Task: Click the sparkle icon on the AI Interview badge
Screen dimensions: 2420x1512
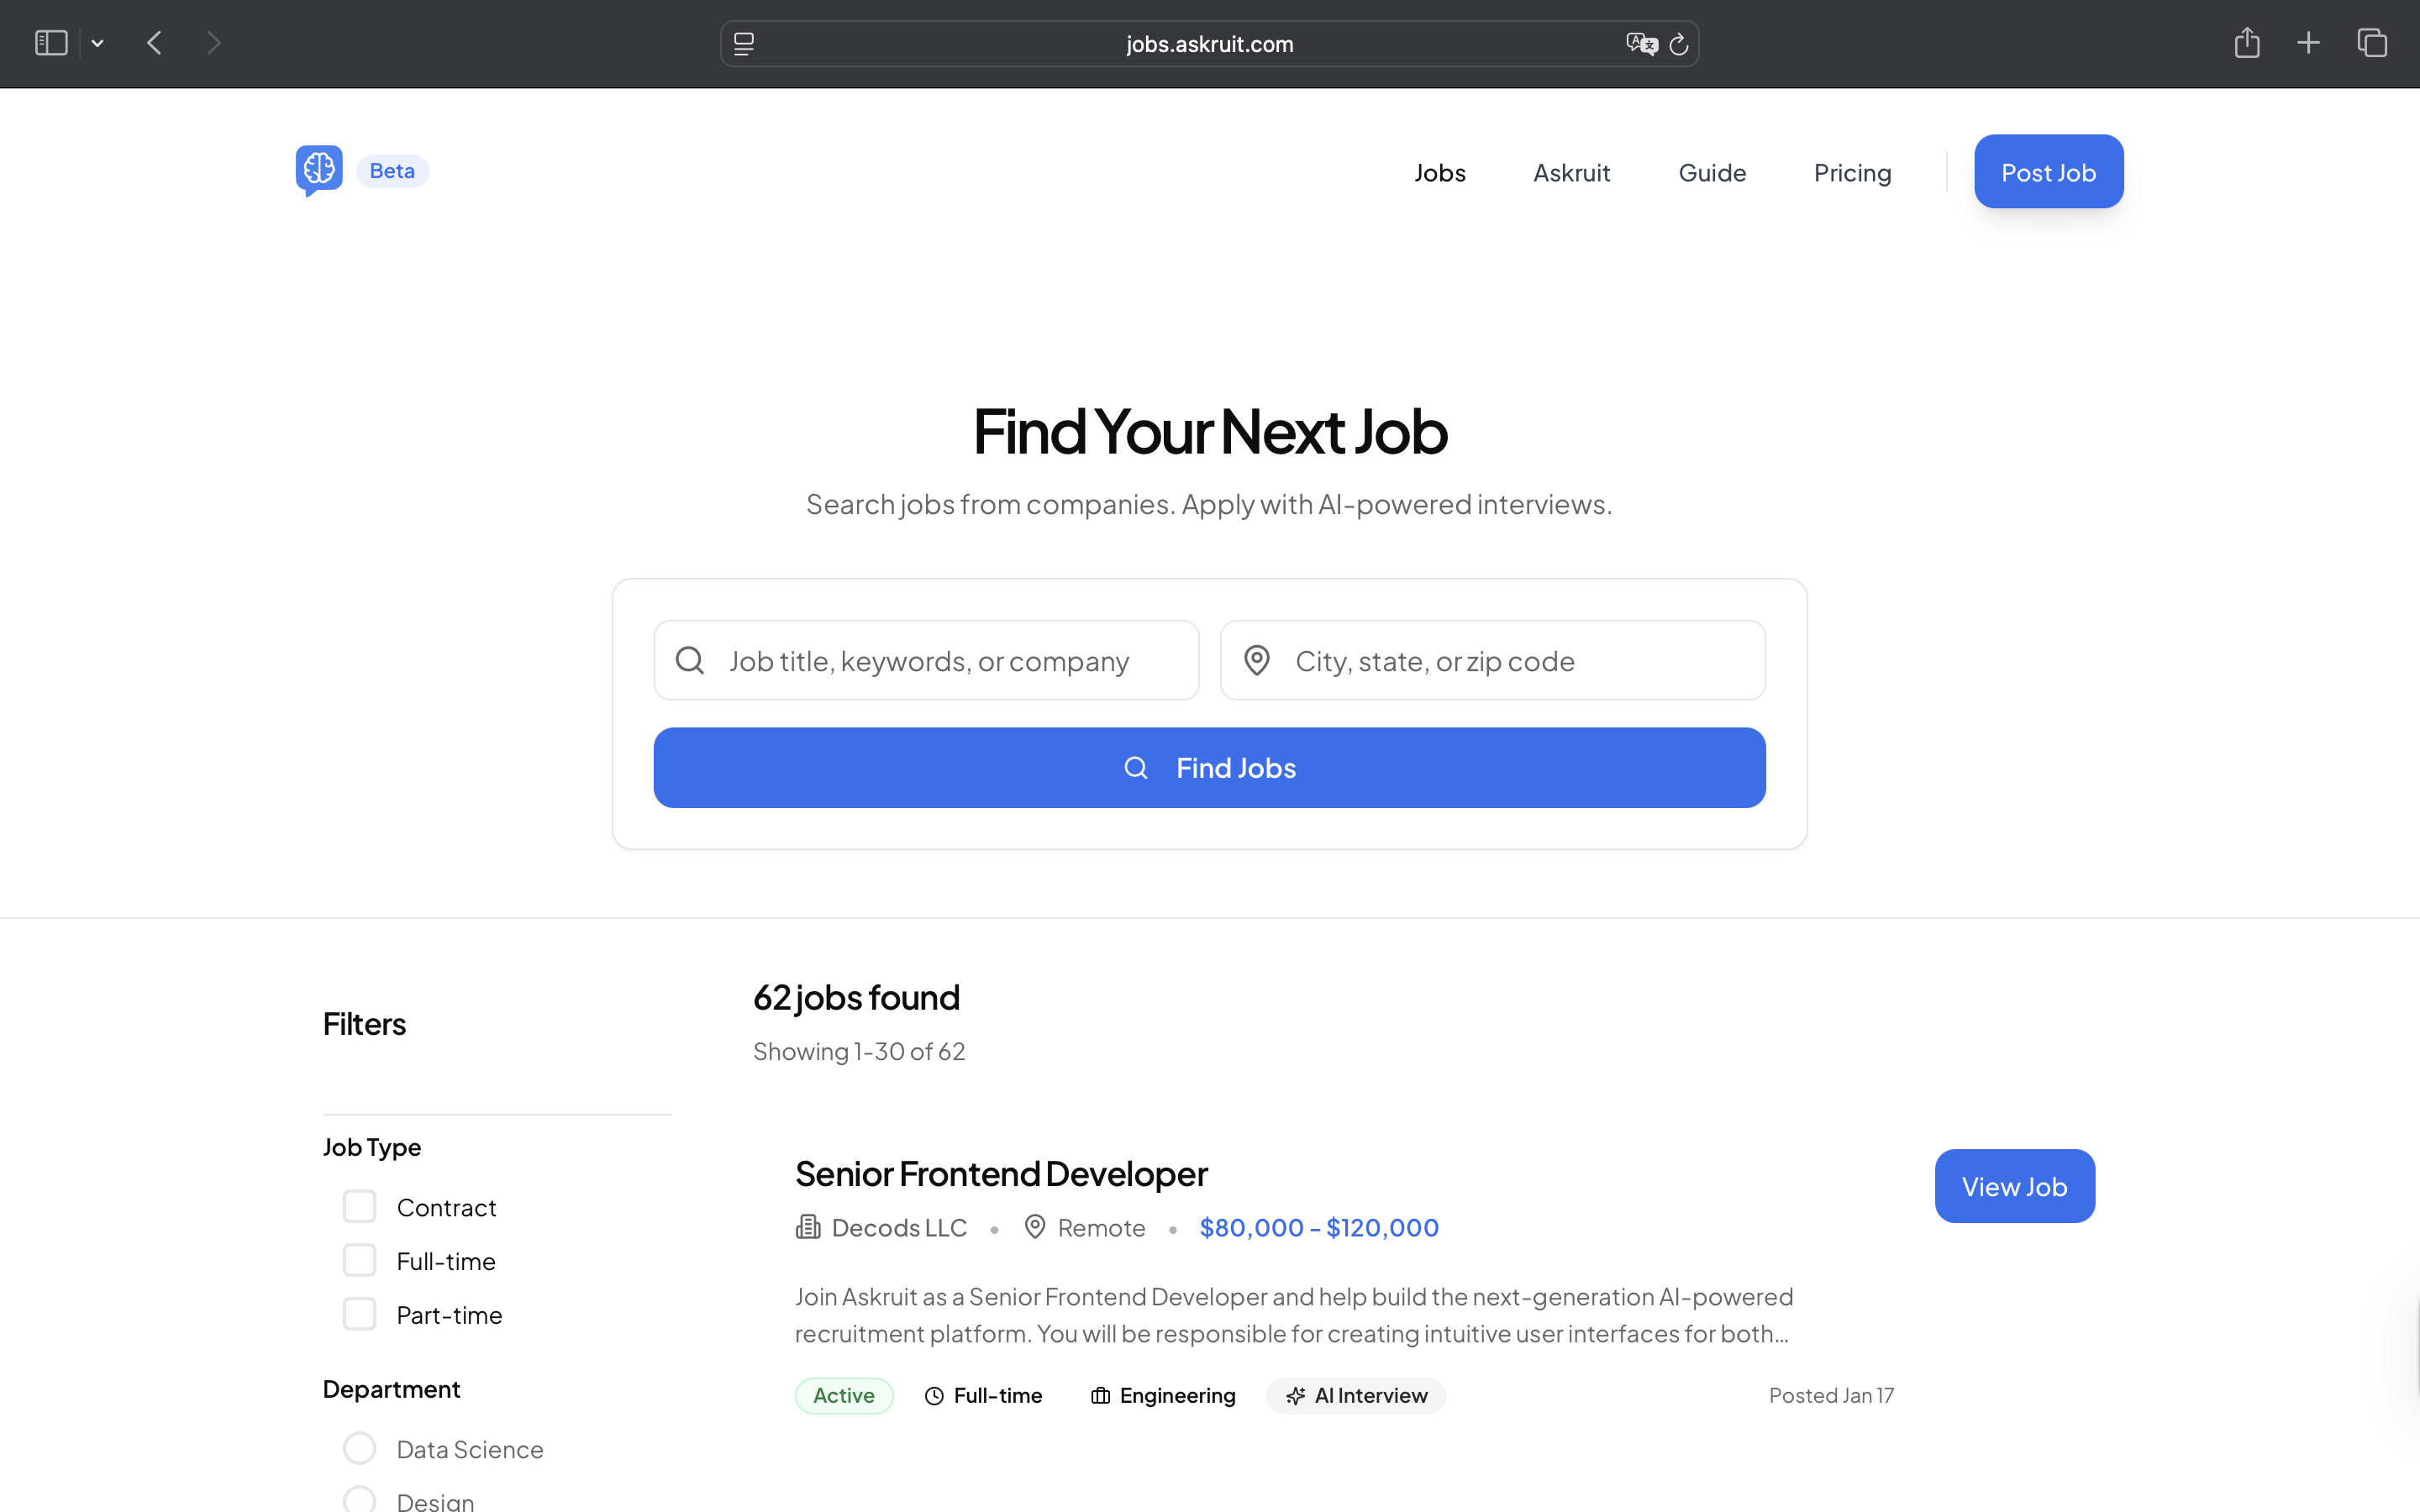Action: click(1294, 1395)
